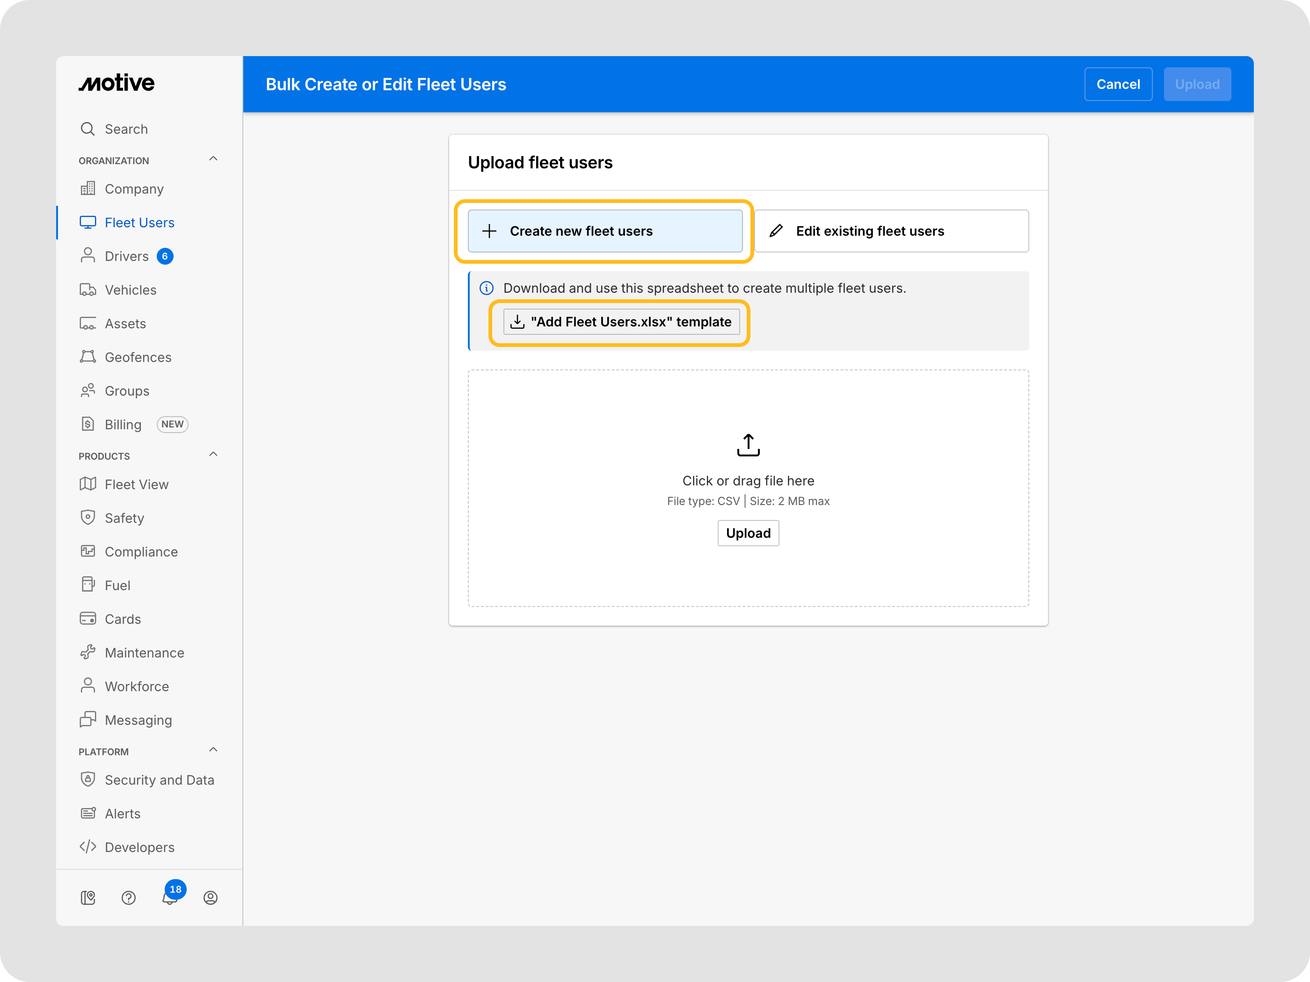Collapse the Products section chevron
Screen dimensions: 1310x982
pyautogui.click(x=213, y=455)
